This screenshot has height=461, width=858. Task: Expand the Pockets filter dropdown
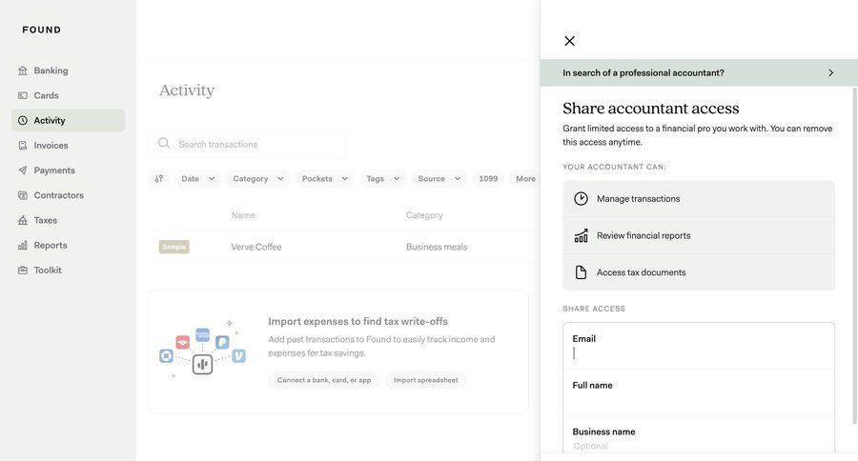tap(325, 179)
